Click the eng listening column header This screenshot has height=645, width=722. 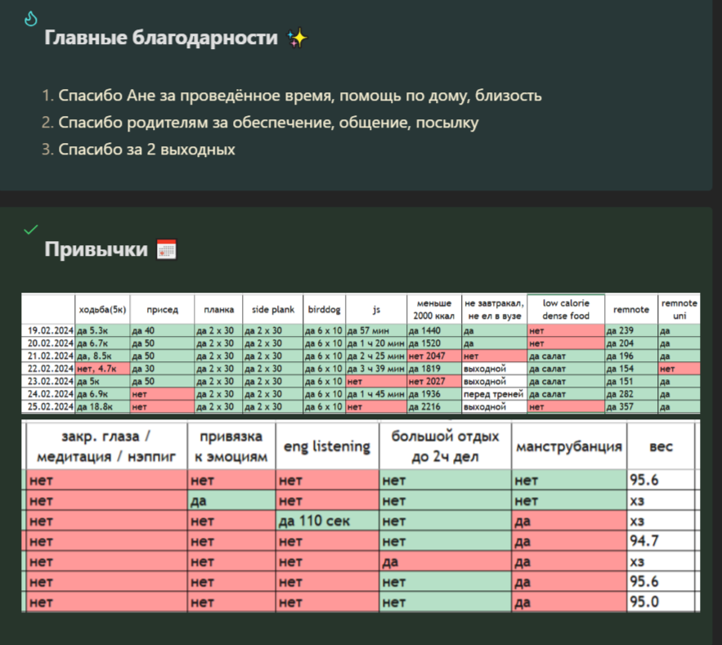[327, 446]
